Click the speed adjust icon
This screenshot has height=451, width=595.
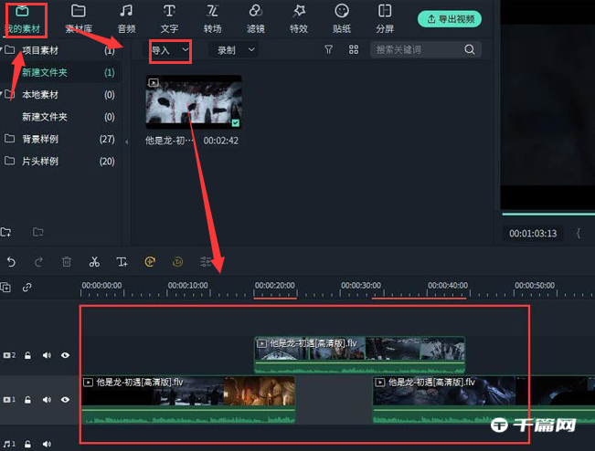(x=150, y=261)
